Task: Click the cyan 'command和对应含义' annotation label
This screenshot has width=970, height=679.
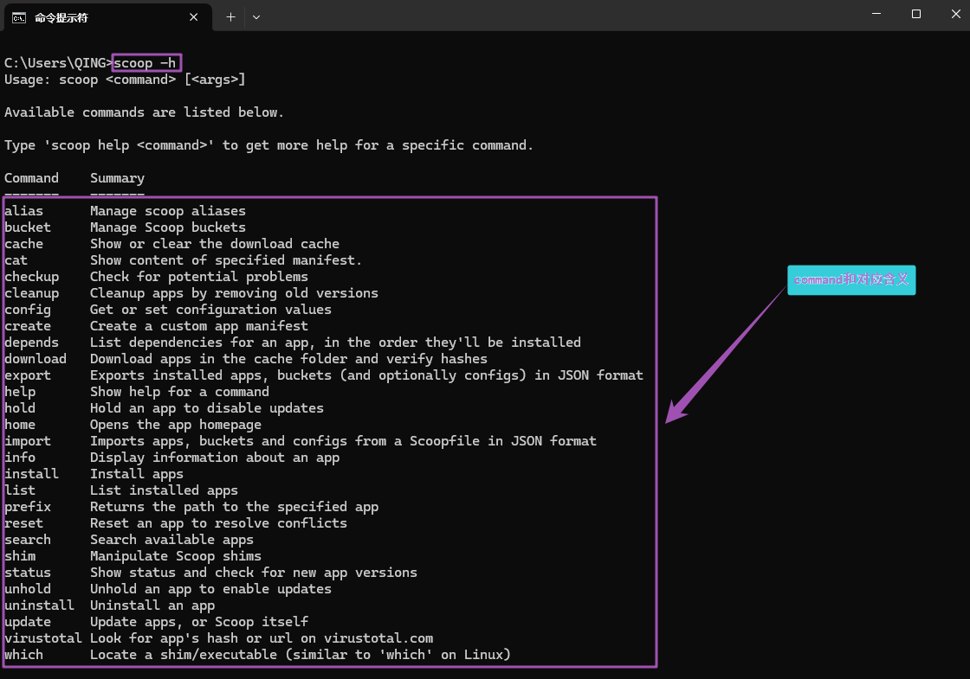Action: click(x=851, y=280)
